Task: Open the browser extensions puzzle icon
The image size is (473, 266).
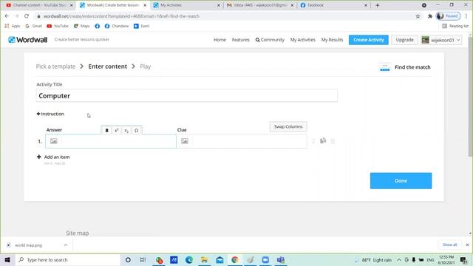Action: (x=430, y=16)
